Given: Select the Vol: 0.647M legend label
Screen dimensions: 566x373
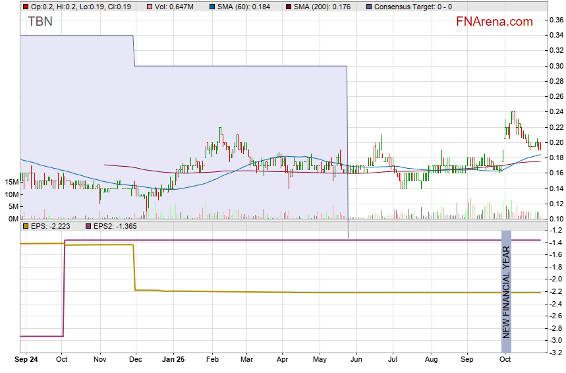Looking at the screenshot, I should 174,7.
